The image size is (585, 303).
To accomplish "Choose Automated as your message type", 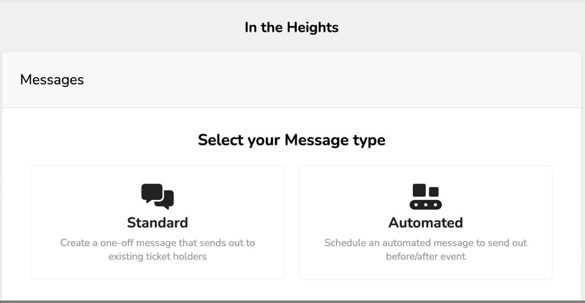I will point(425,222).
